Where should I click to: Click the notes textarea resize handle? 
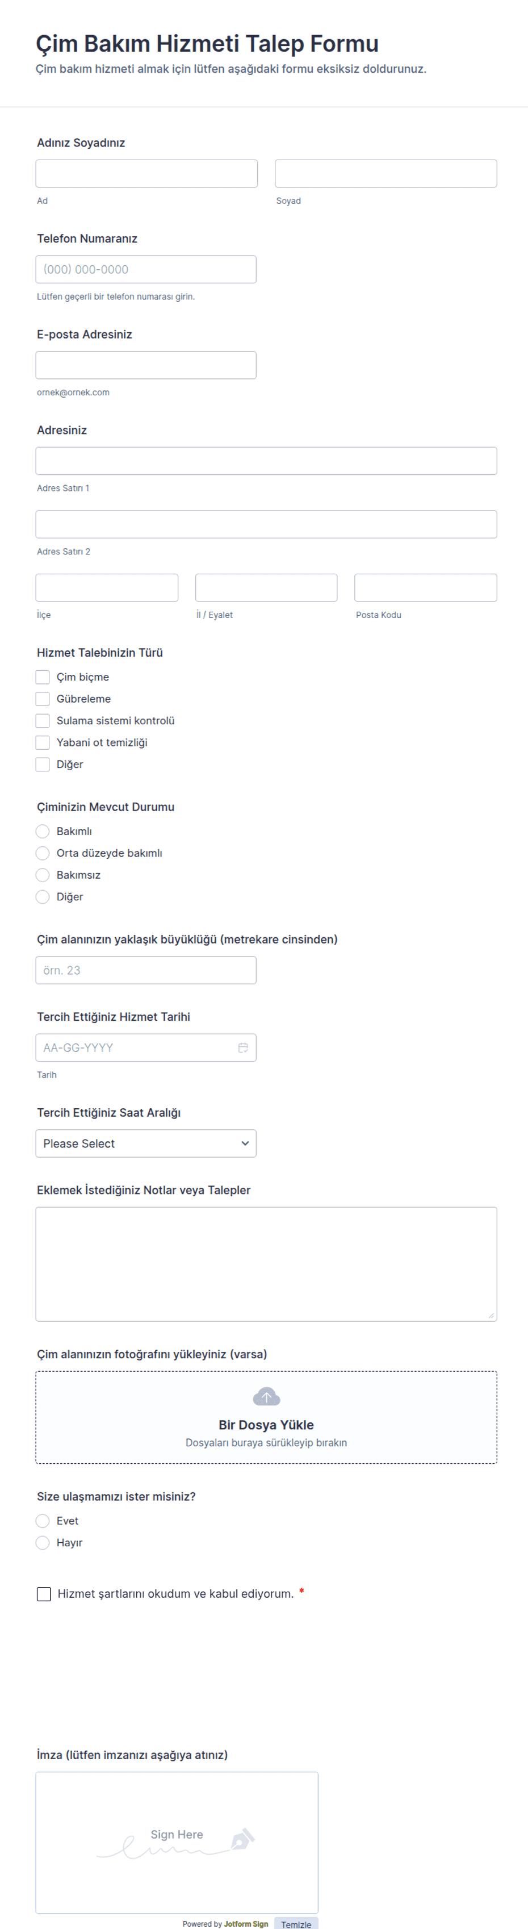(491, 1315)
